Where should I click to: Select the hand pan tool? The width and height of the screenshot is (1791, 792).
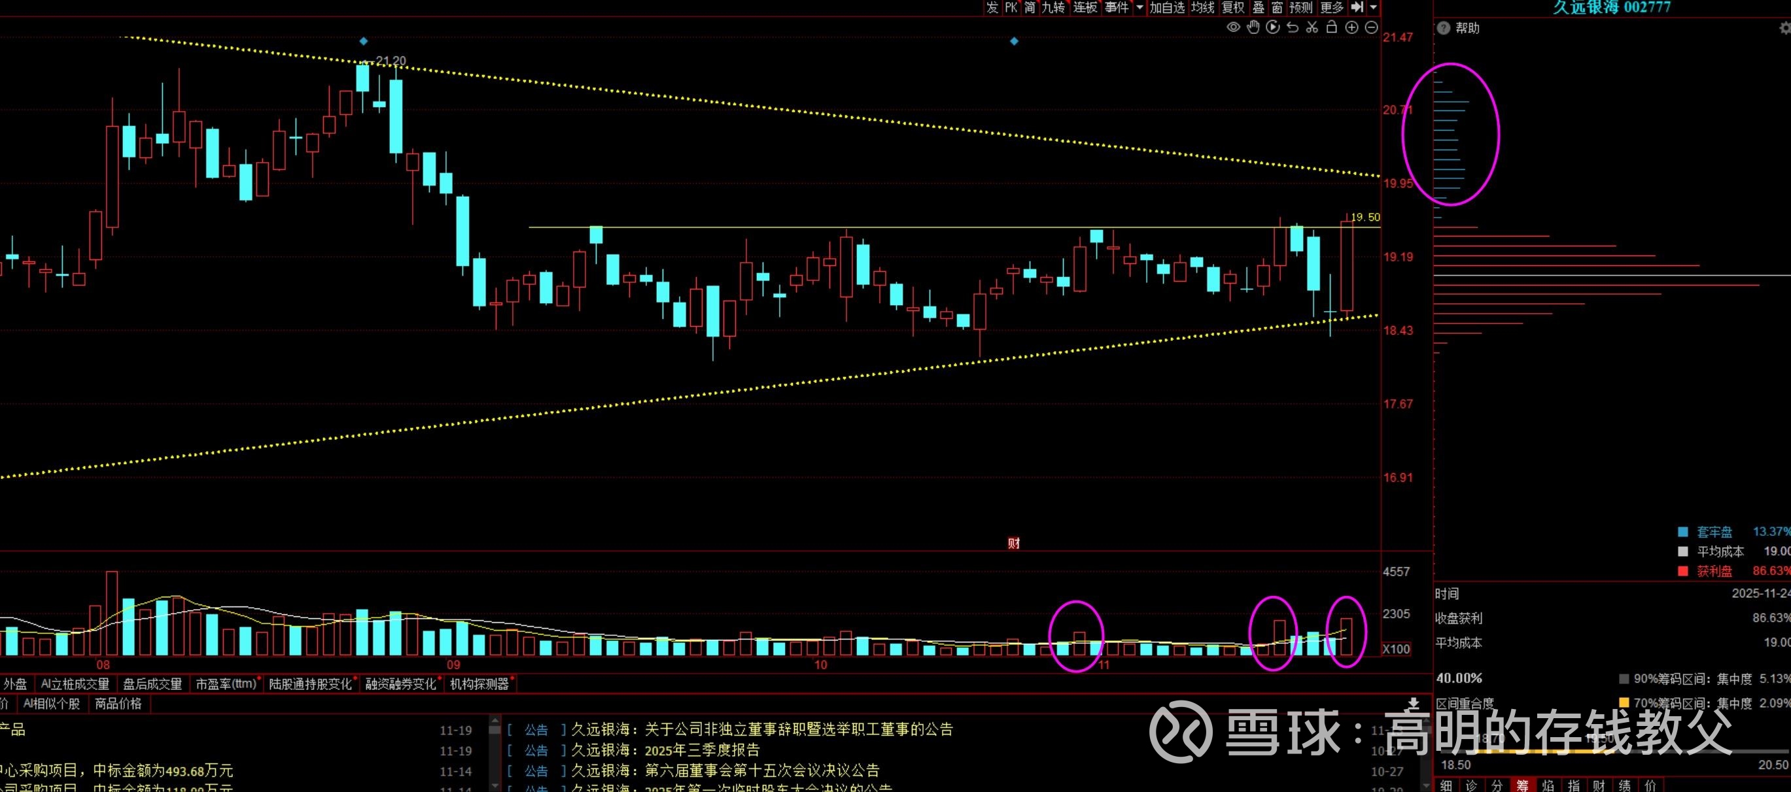pos(1253,28)
